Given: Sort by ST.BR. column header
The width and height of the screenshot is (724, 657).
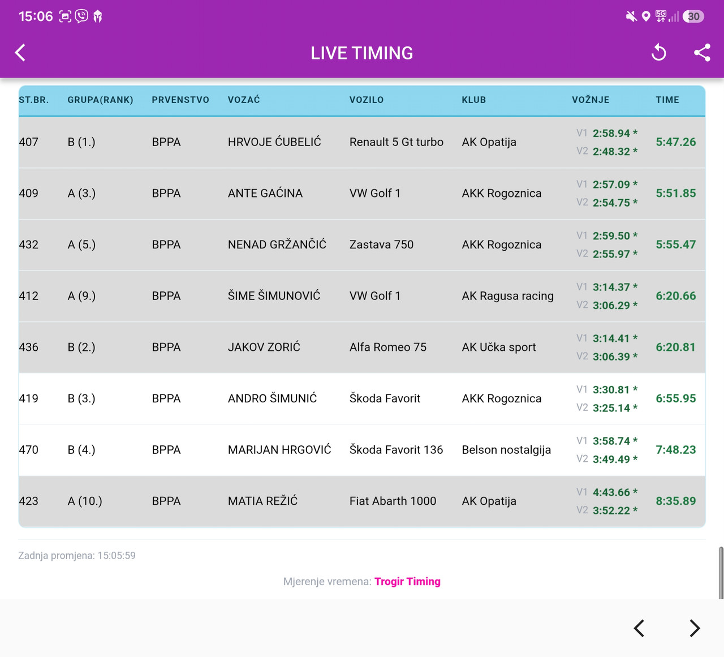Looking at the screenshot, I should (34, 100).
